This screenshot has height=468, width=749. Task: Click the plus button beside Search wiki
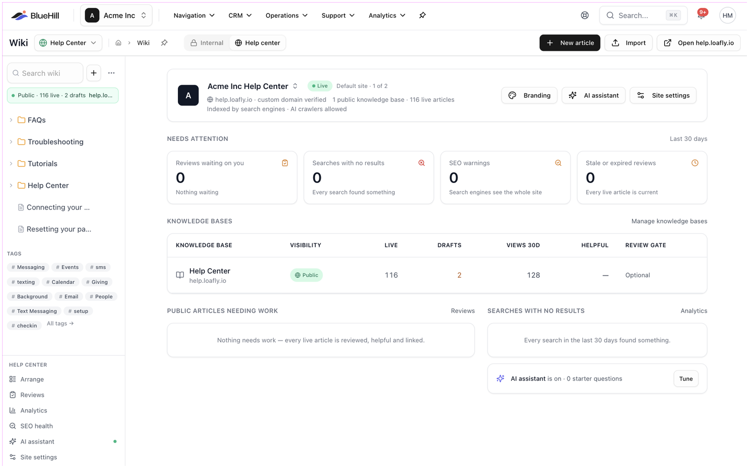click(x=94, y=73)
